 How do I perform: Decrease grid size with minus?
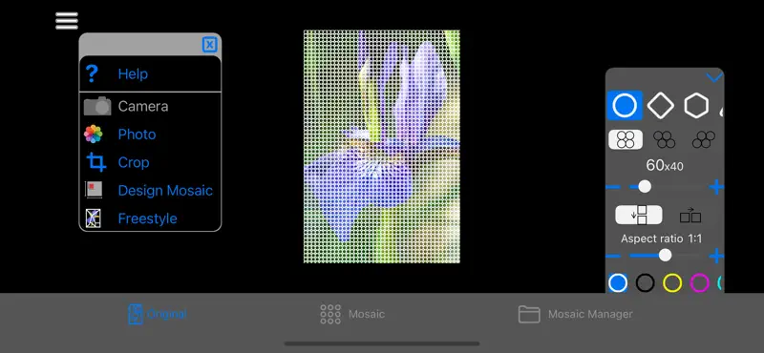point(612,186)
